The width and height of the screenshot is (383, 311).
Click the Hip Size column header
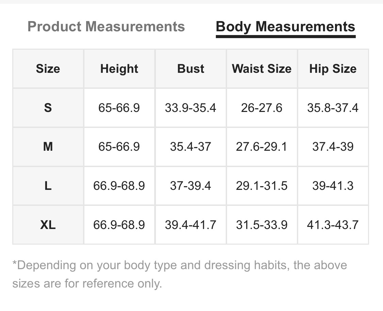click(333, 69)
